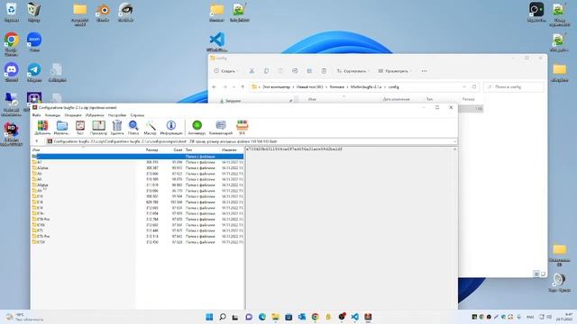Viewport: 577px width, 324px height.
Task: Click the comment pane scrollbar up arrow
Action: click(455, 149)
